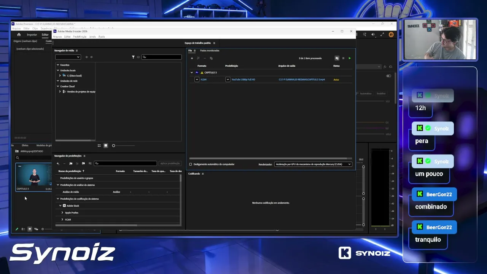Expand Versões de projetos de equipe

[60, 92]
